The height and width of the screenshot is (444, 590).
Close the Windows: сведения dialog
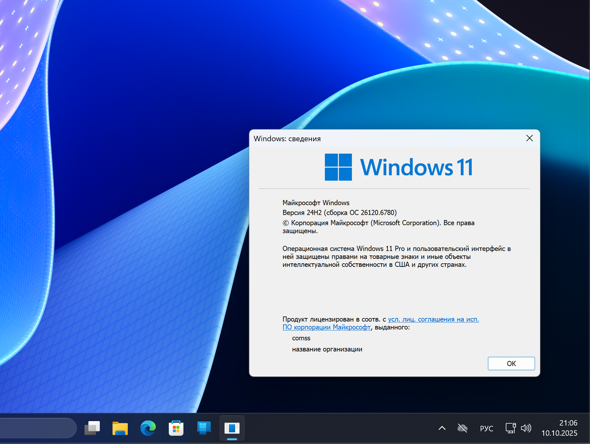tap(529, 138)
